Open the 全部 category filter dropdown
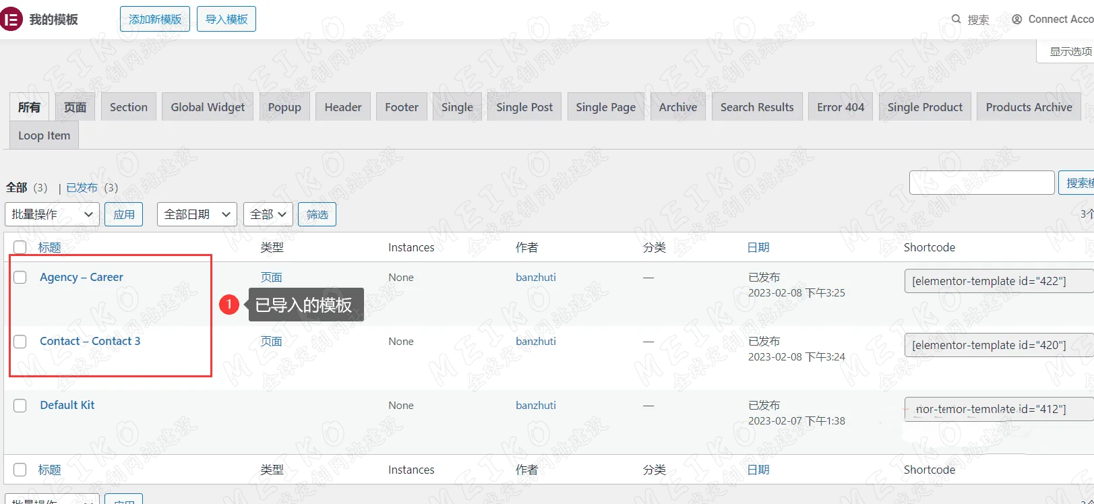 coord(268,214)
